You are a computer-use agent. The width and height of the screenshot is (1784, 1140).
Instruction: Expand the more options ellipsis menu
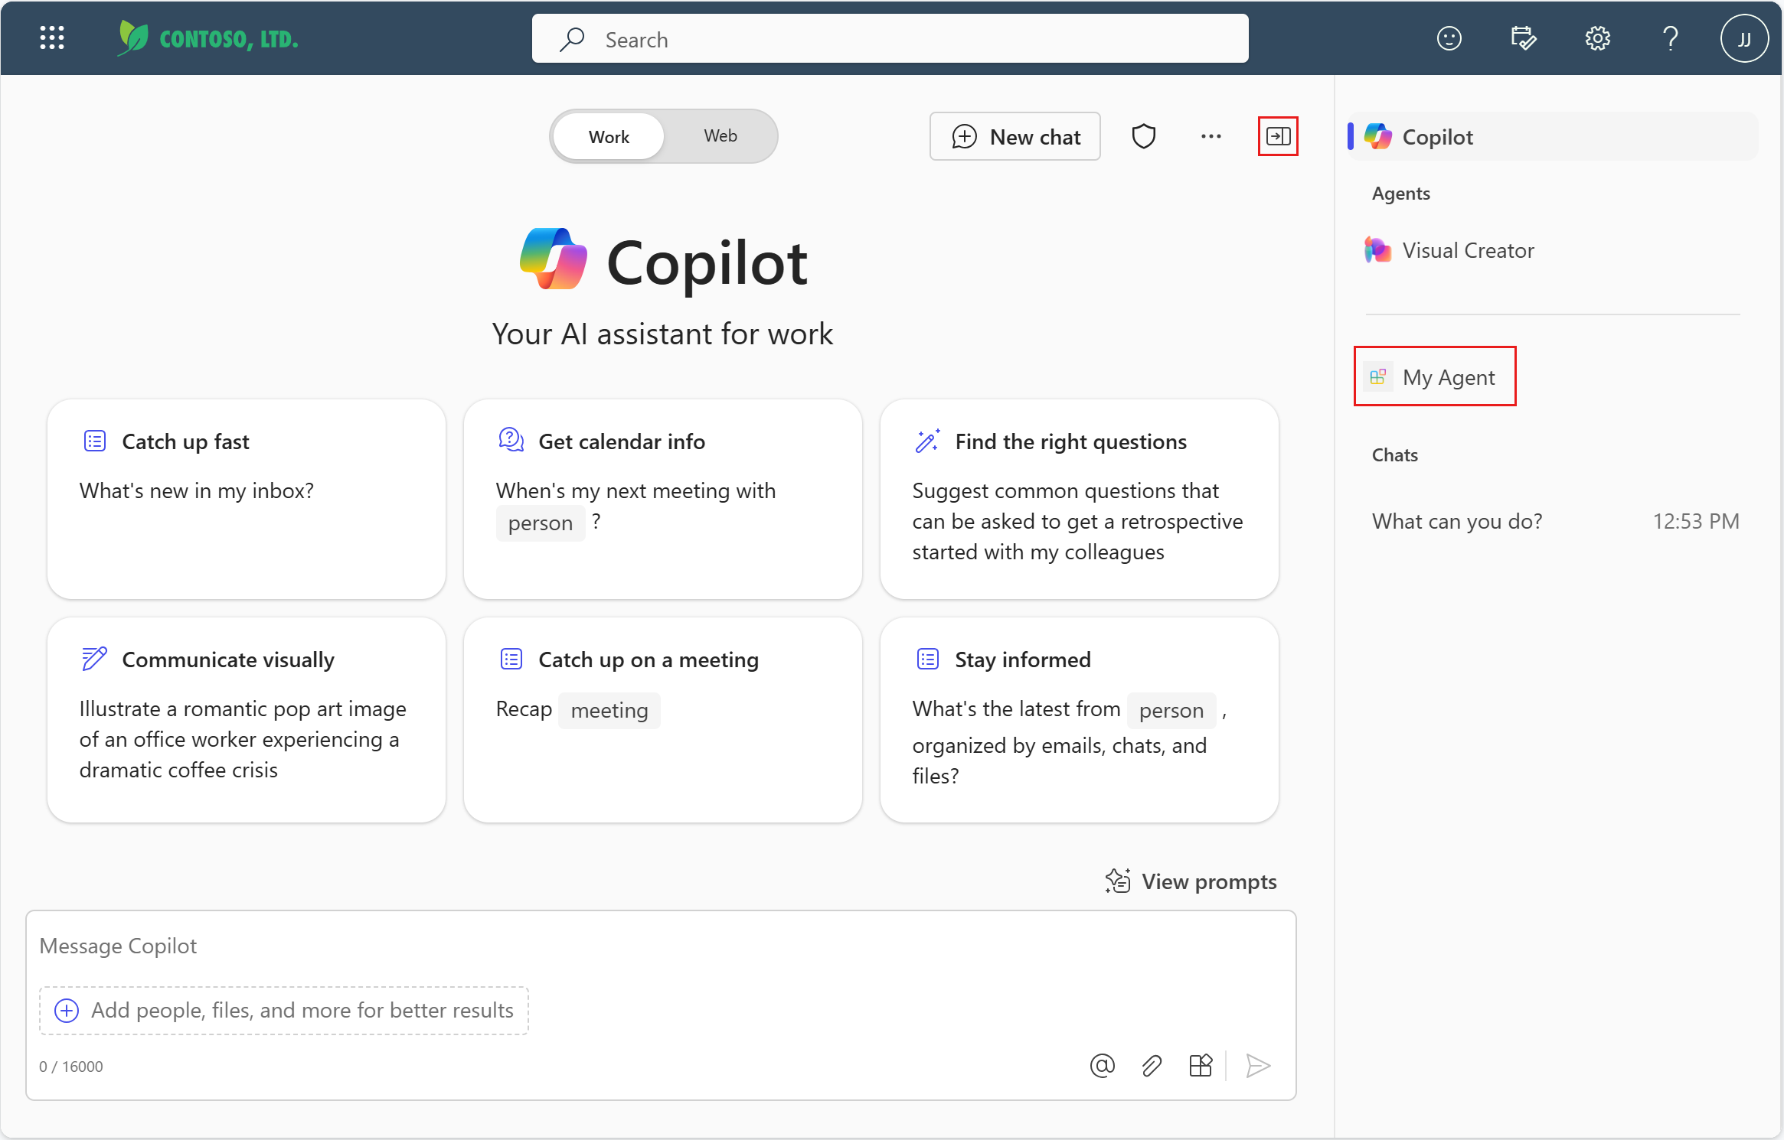(x=1209, y=135)
